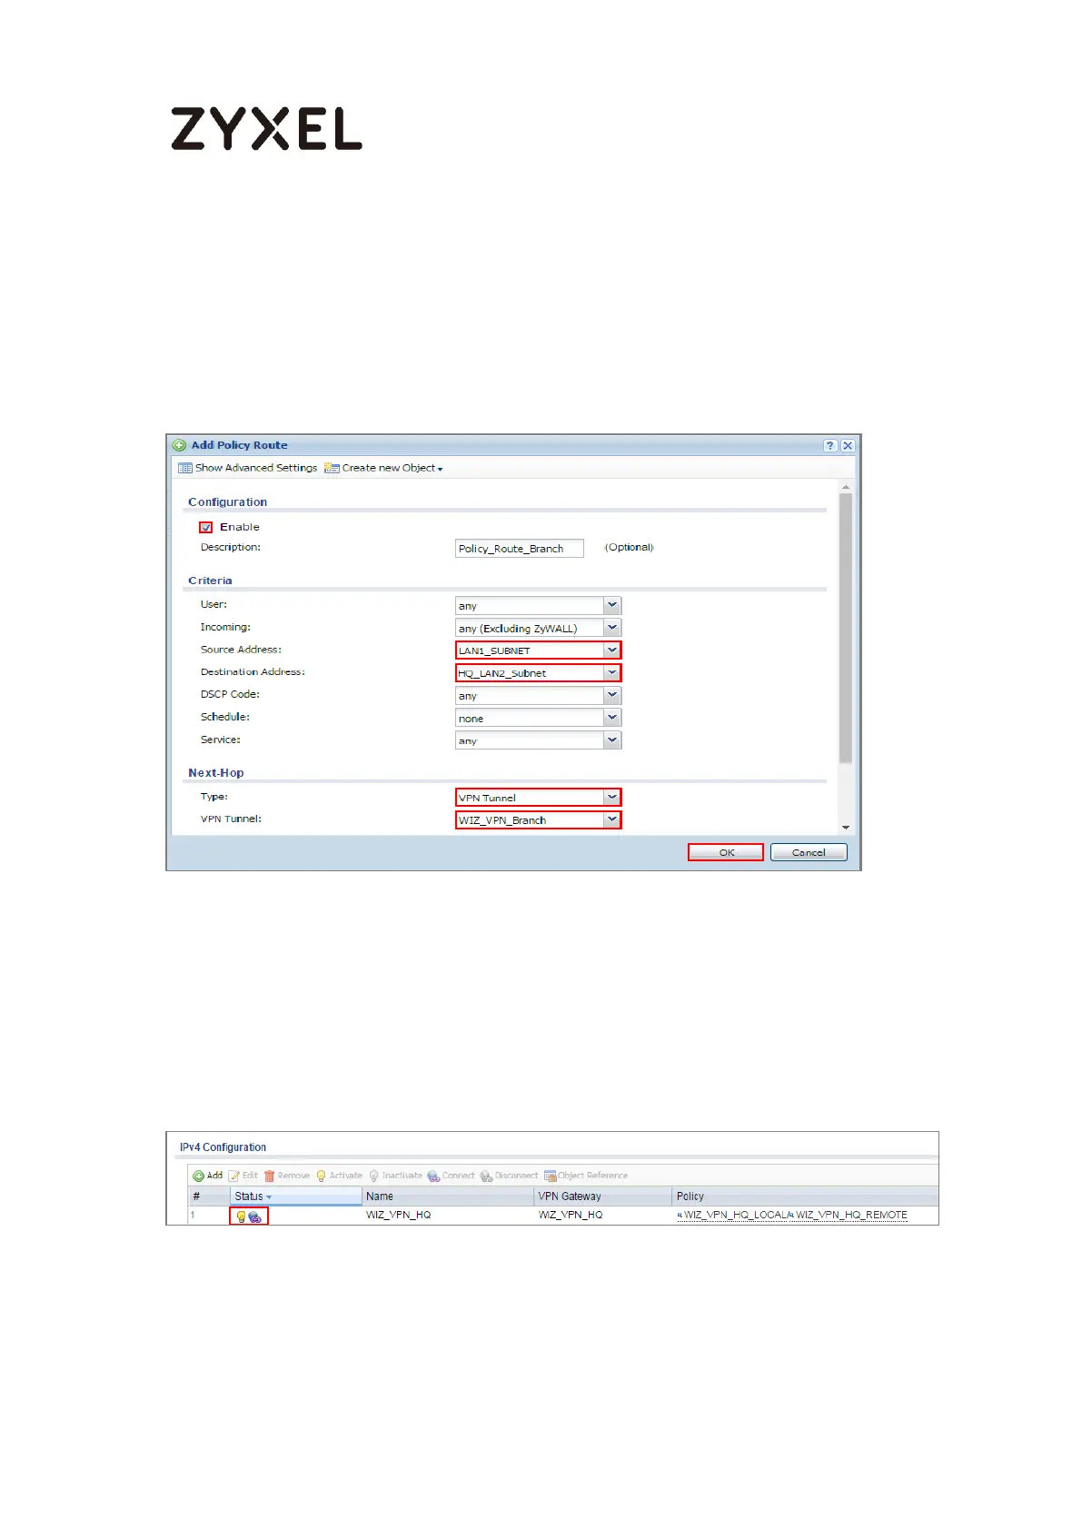Click the Remove trash icon

pos(269,1176)
